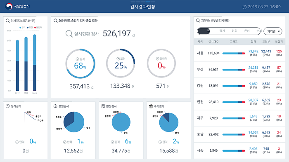Image resolution: width=289 pixels, height=162 pixels.
Task: Click the 서울 region row
Action: 239,53
